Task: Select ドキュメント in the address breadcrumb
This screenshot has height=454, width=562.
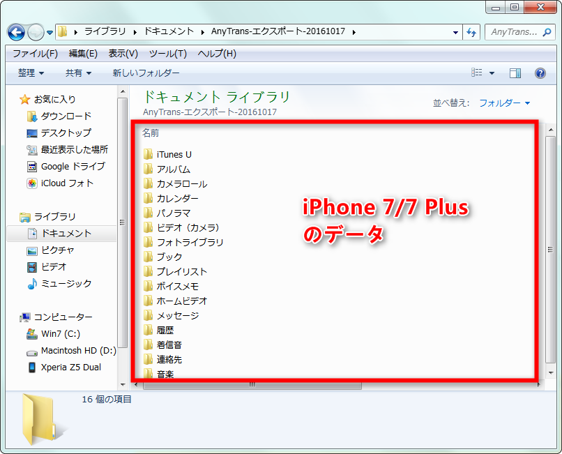Action: pyautogui.click(x=169, y=31)
